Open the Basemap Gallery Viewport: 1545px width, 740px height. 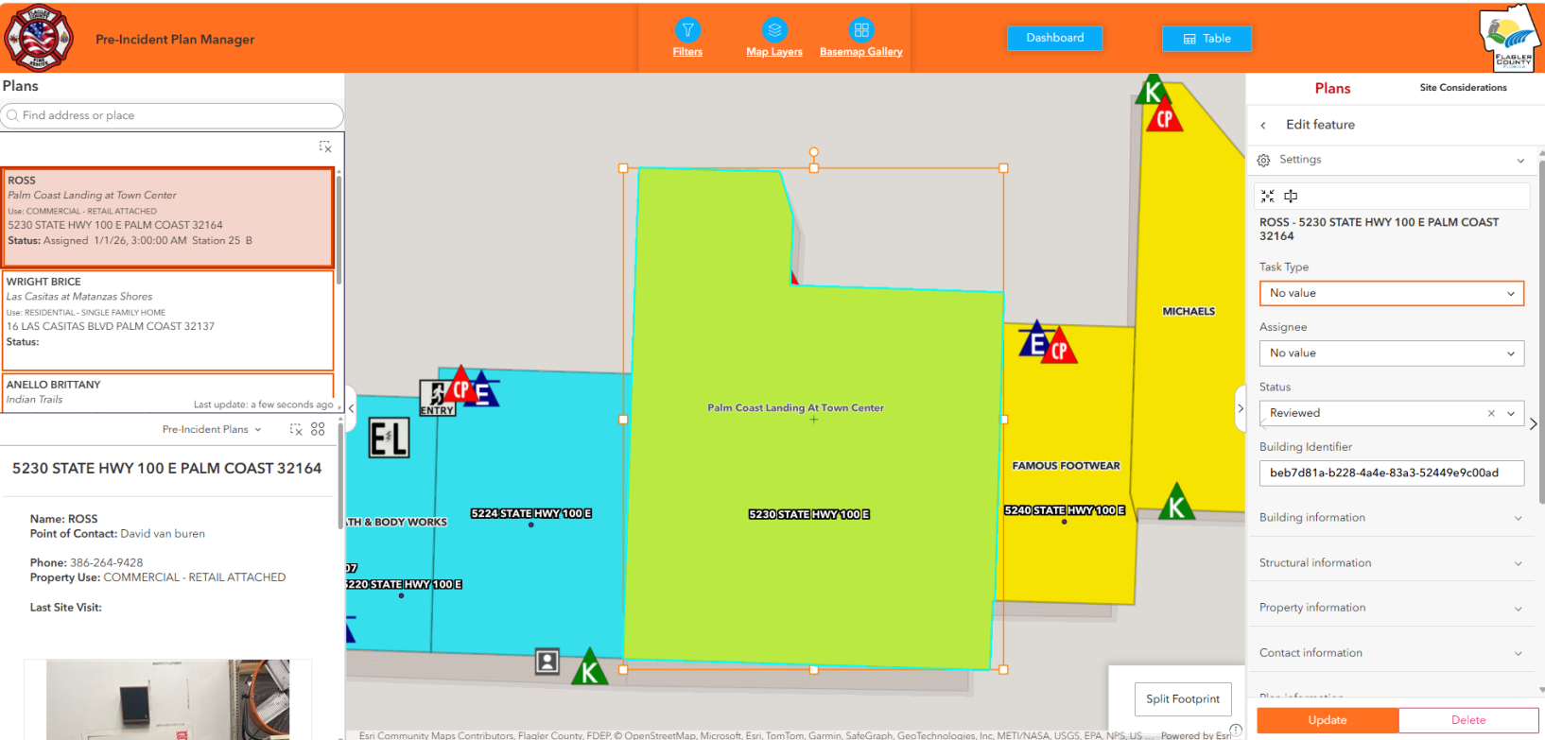860,38
